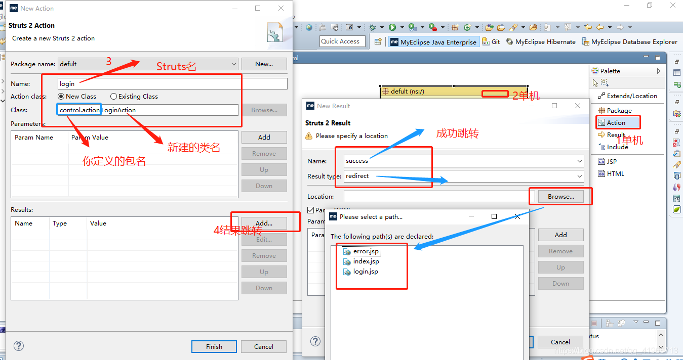Click the Class field with control.action.LoginAction
This screenshot has width=683, height=360.
point(148,110)
